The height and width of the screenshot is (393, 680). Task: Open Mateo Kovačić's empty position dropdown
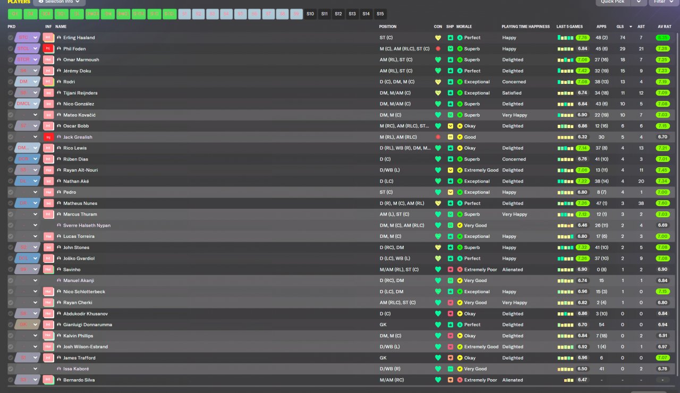point(28,115)
